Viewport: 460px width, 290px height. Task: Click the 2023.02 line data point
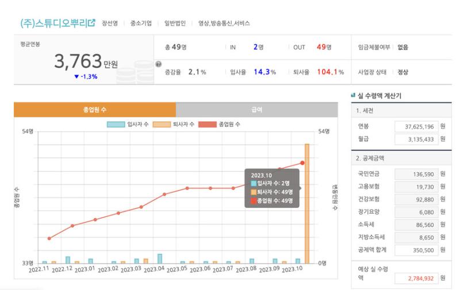[118, 213]
